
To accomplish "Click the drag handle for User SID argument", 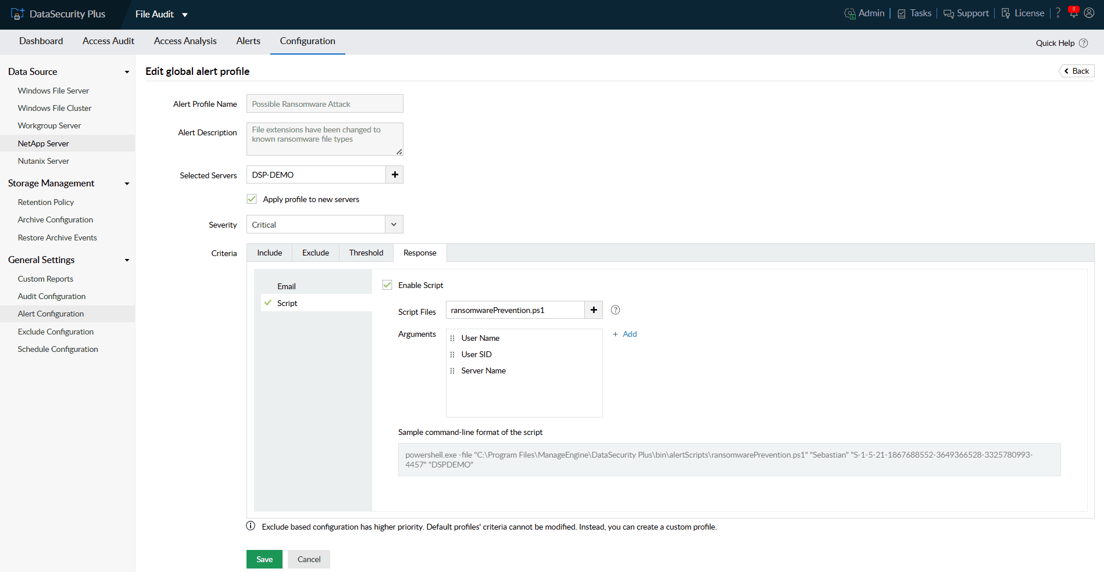I will pos(452,355).
